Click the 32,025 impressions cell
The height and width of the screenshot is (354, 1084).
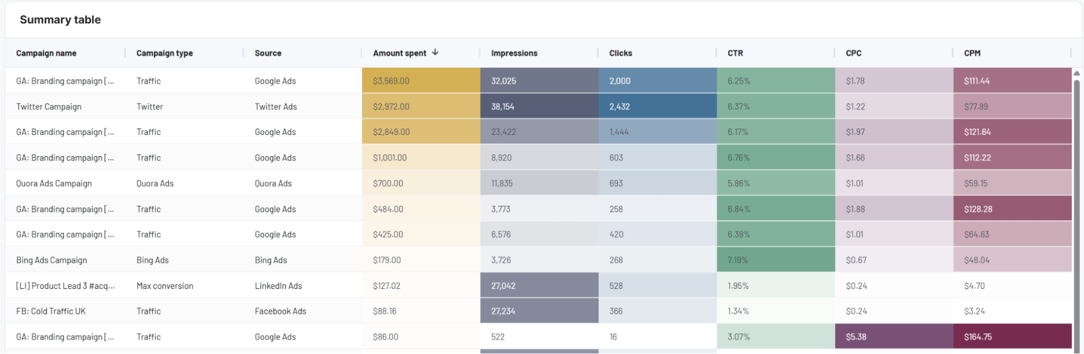[540, 81]
